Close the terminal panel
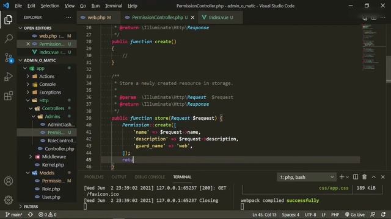 tap(383, 177)
